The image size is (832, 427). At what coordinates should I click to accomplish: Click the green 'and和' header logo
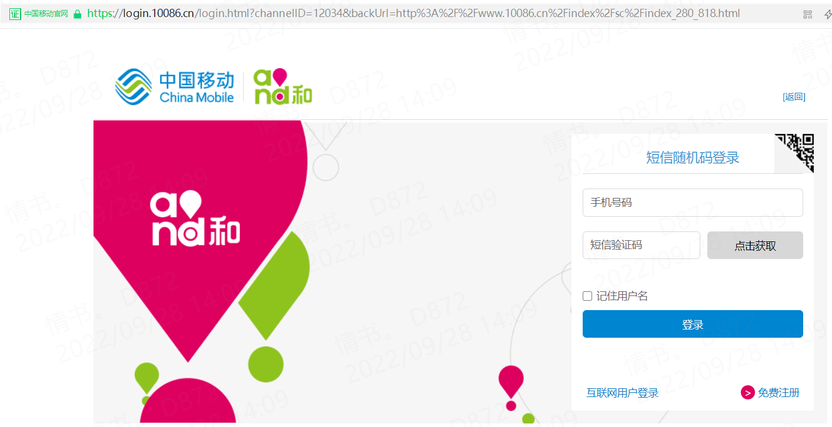(283, 87)
